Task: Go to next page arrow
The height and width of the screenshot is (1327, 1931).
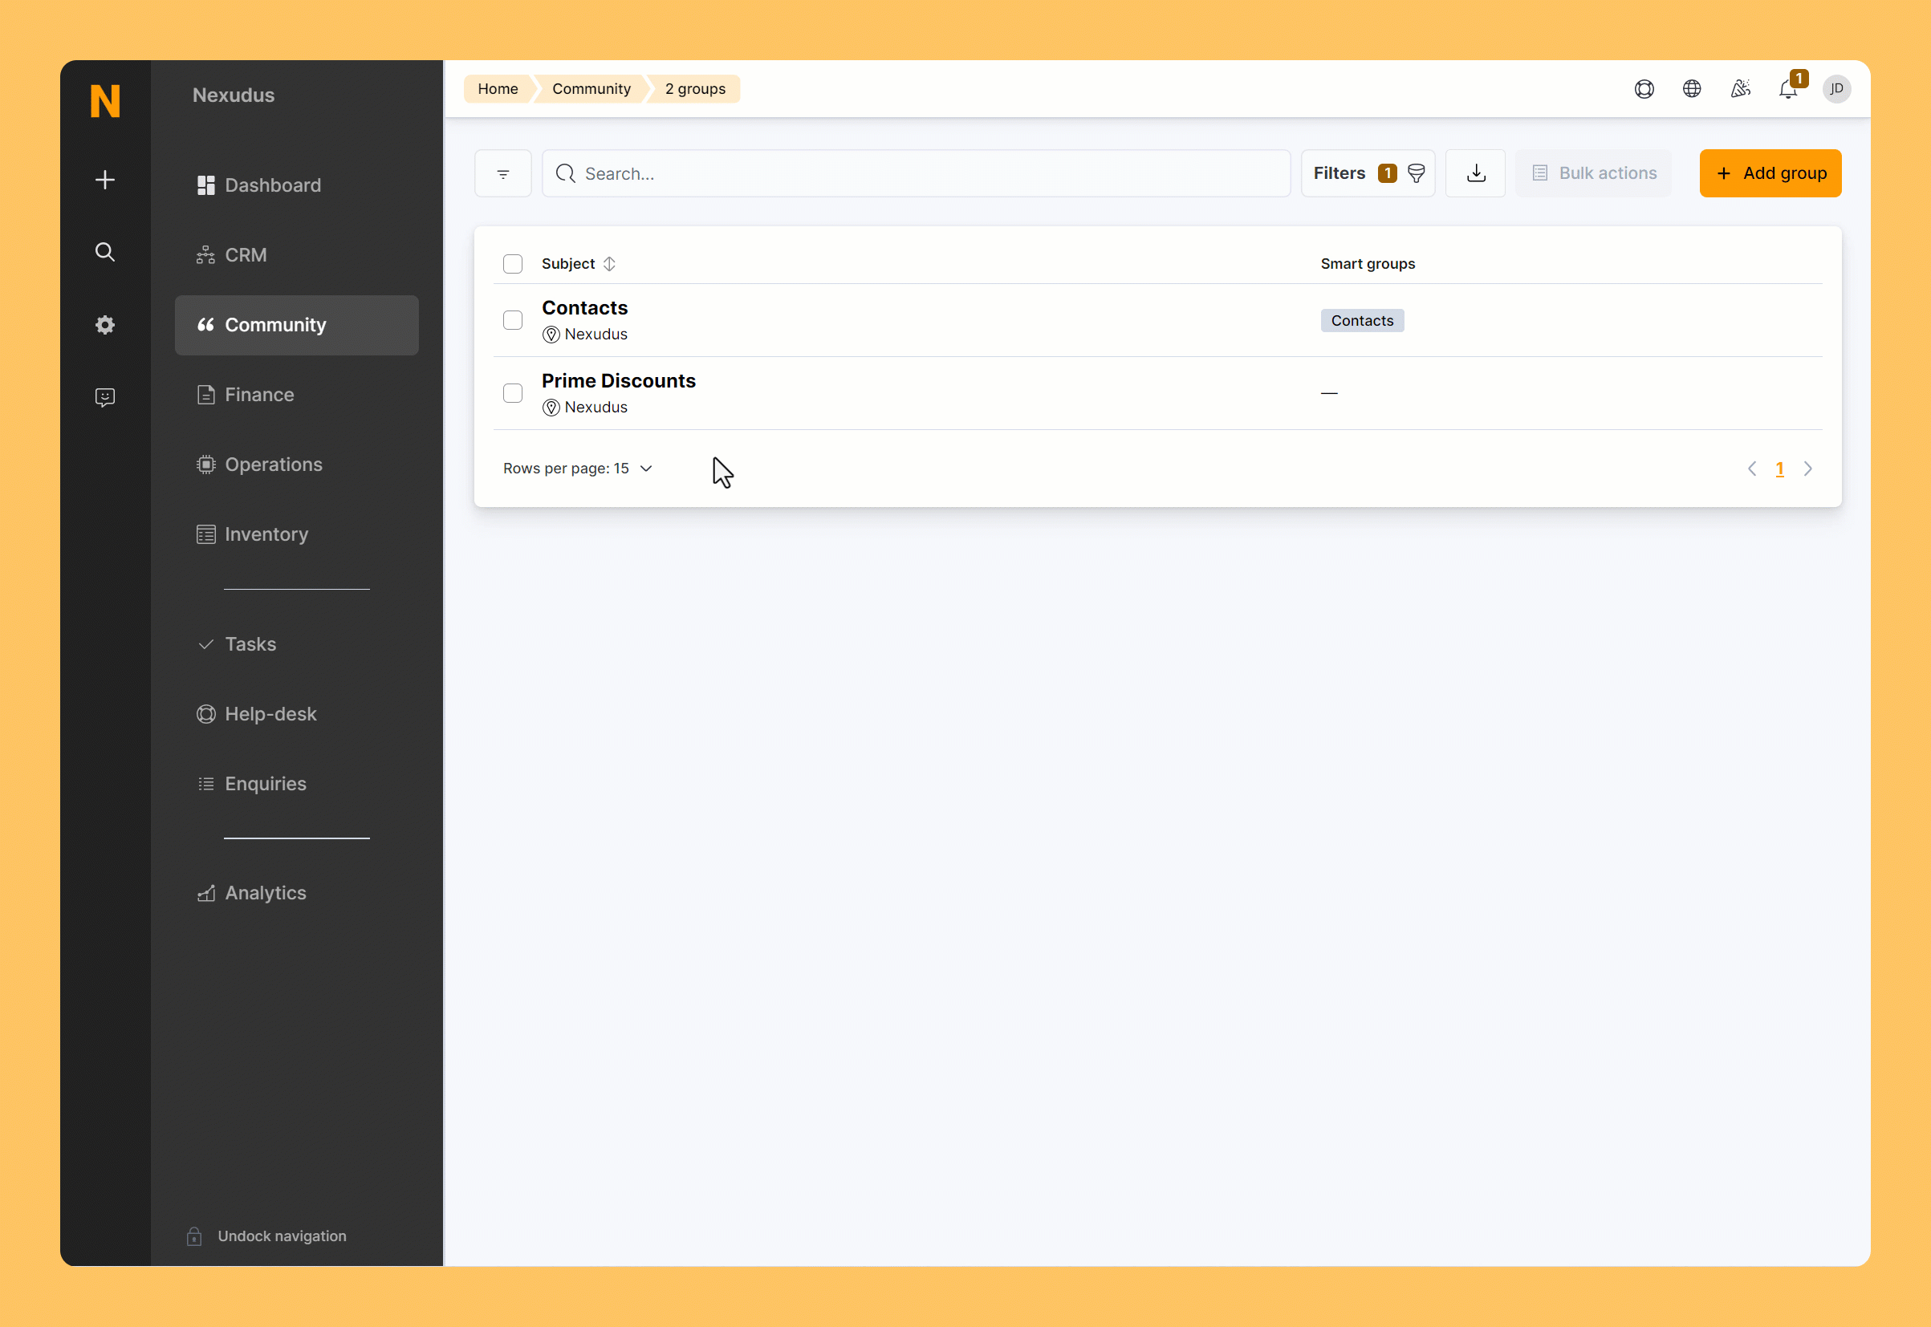Action: coord(1808,469)
